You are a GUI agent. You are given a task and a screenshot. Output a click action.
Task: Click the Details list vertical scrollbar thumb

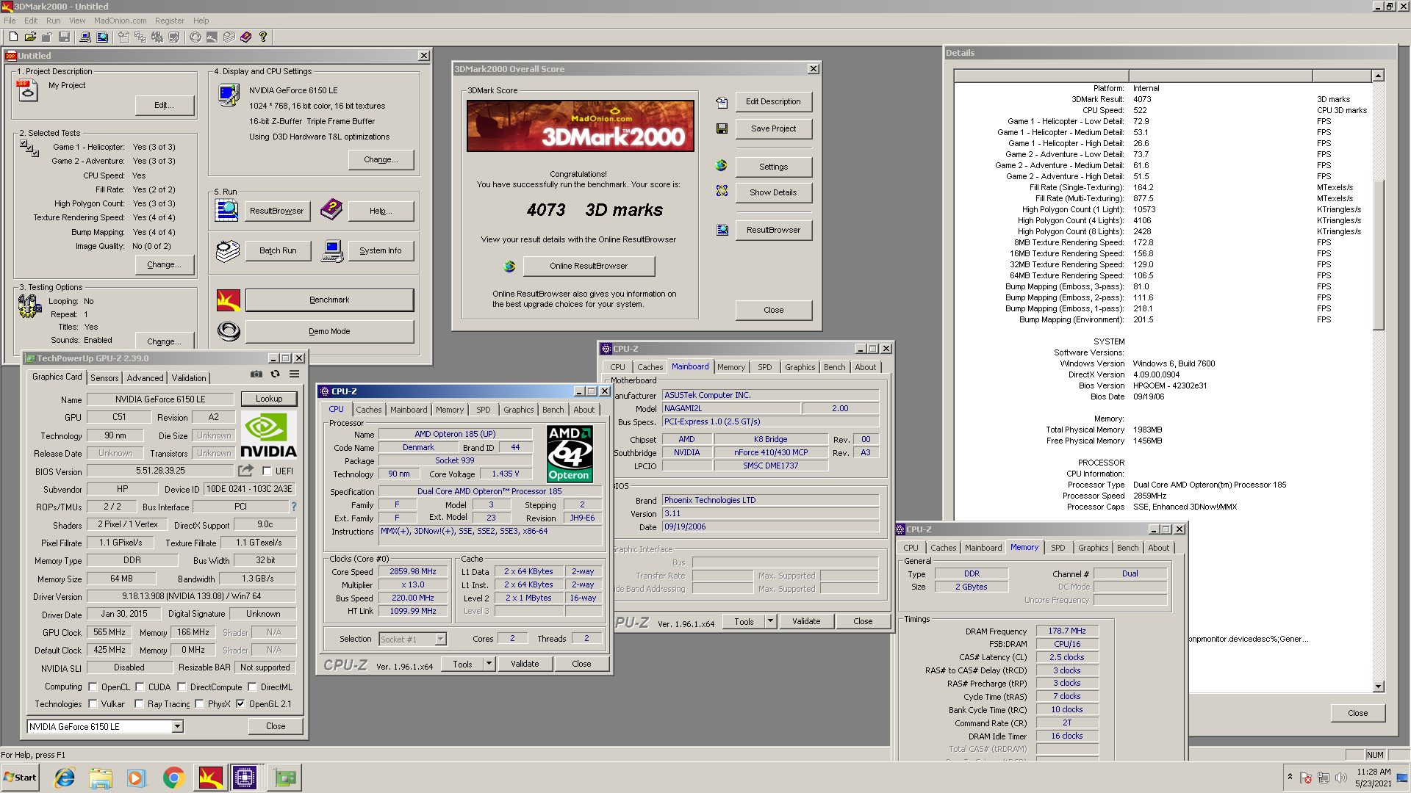pyautogui.click(x=1379, y=255)
